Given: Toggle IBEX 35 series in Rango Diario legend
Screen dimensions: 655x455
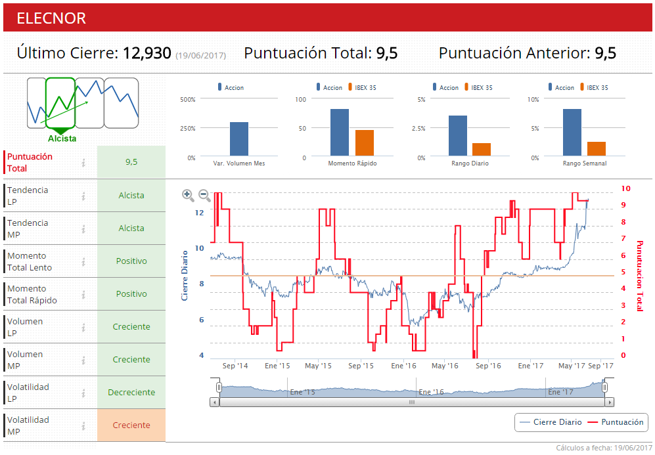Looking at the screenshot, I should [x=478, y=87].
